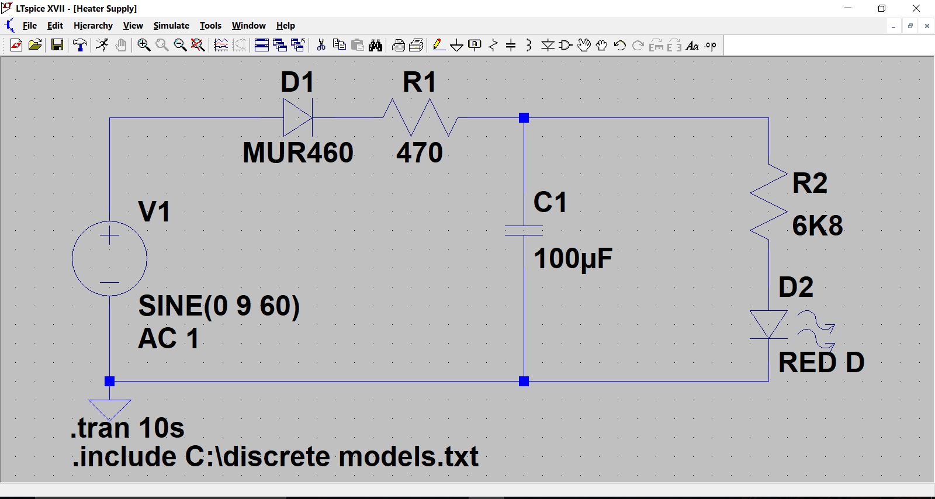
Task: Select the Draw Wire pencil tool
Action: click(x=439, y=45)
